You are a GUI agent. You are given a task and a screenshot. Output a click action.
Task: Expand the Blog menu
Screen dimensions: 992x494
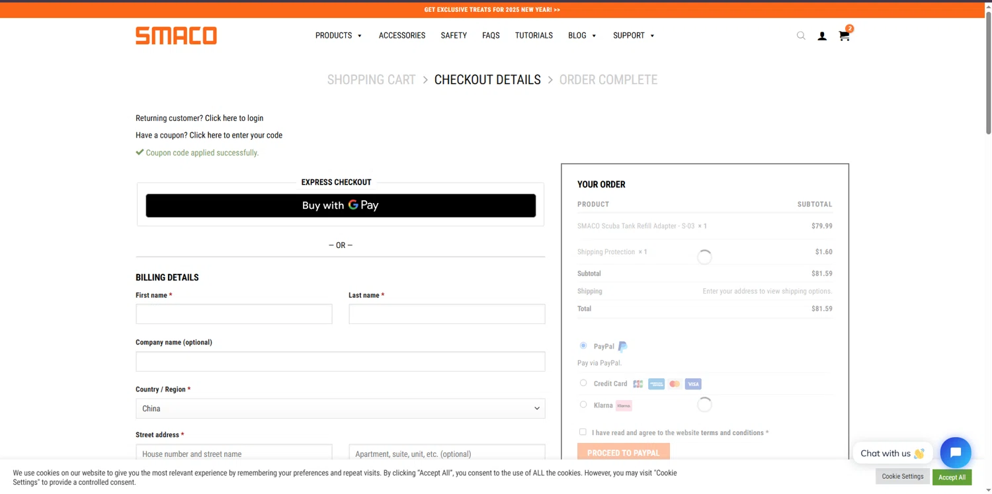(582, 36)
